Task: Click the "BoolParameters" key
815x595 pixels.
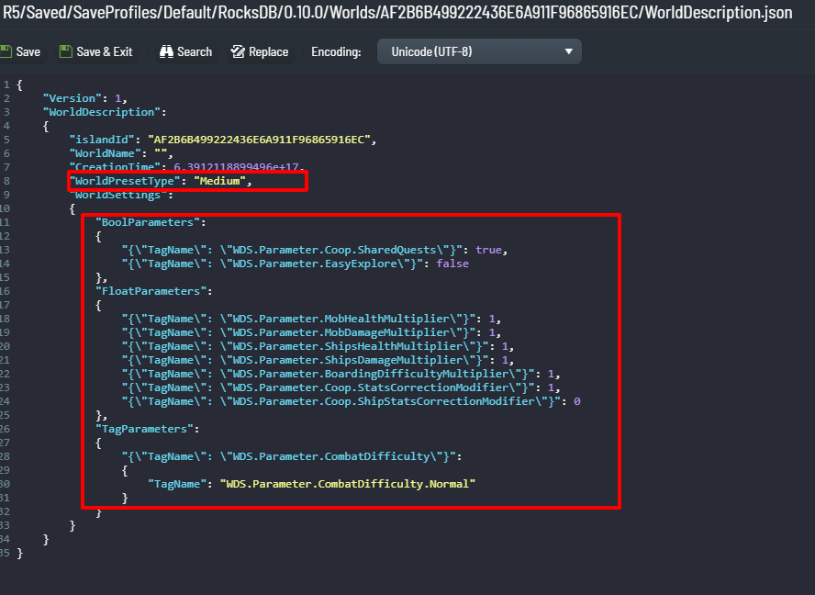Action: (x=146, y=222)
